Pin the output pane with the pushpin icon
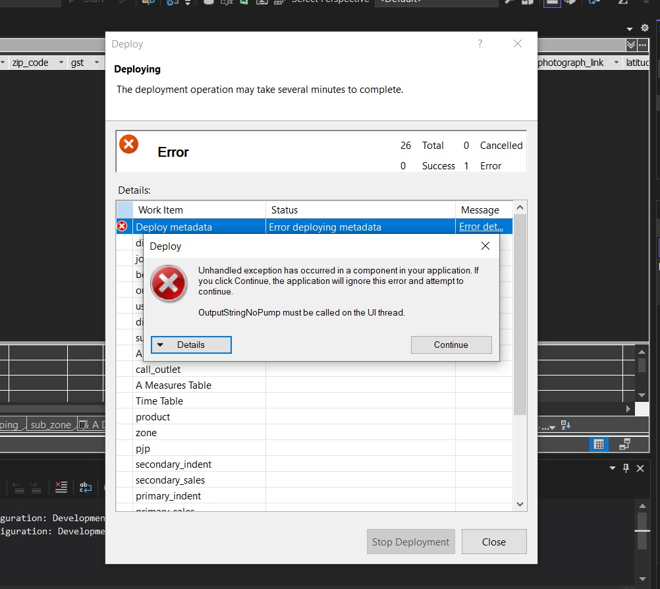The height and width of the screenshot is (589, 660). pos(626,468)
